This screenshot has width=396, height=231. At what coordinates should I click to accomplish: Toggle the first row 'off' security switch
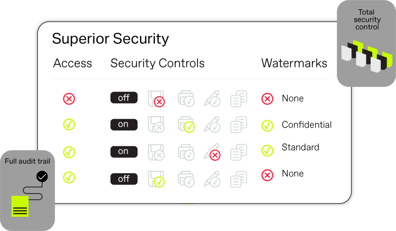[x=124, y=98]
